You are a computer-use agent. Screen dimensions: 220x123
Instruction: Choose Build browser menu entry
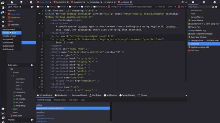coord(11,49)
